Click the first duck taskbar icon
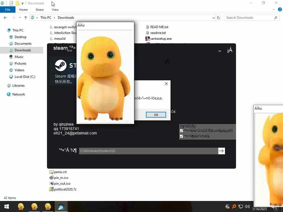This screenshot has height=212, width=283. tap(21, 206)
